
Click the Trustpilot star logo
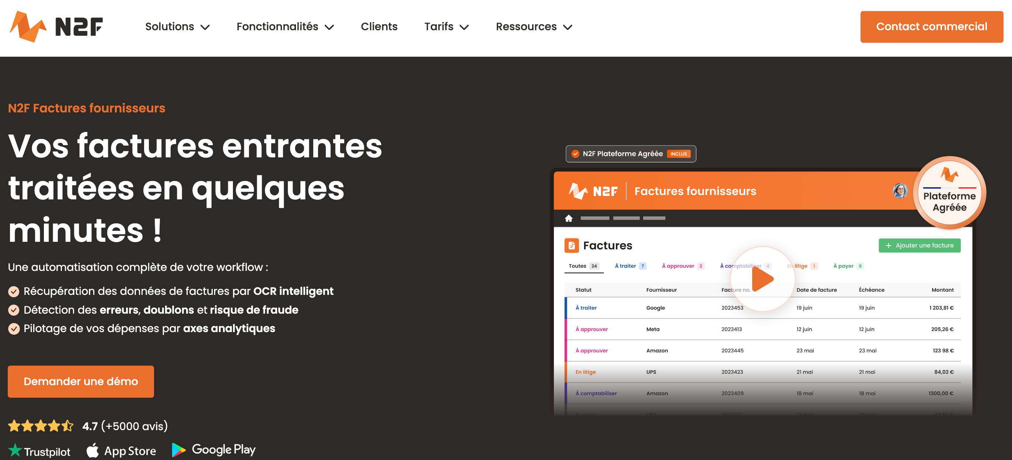(x=15, y=450)
